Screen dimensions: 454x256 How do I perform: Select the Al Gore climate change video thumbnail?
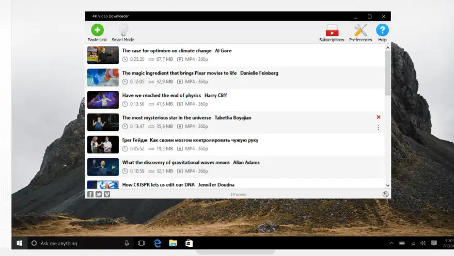tap(103, 55)
